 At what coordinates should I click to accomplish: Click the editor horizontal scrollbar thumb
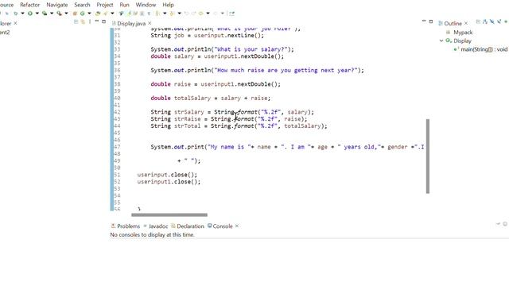tap(169, 214)
